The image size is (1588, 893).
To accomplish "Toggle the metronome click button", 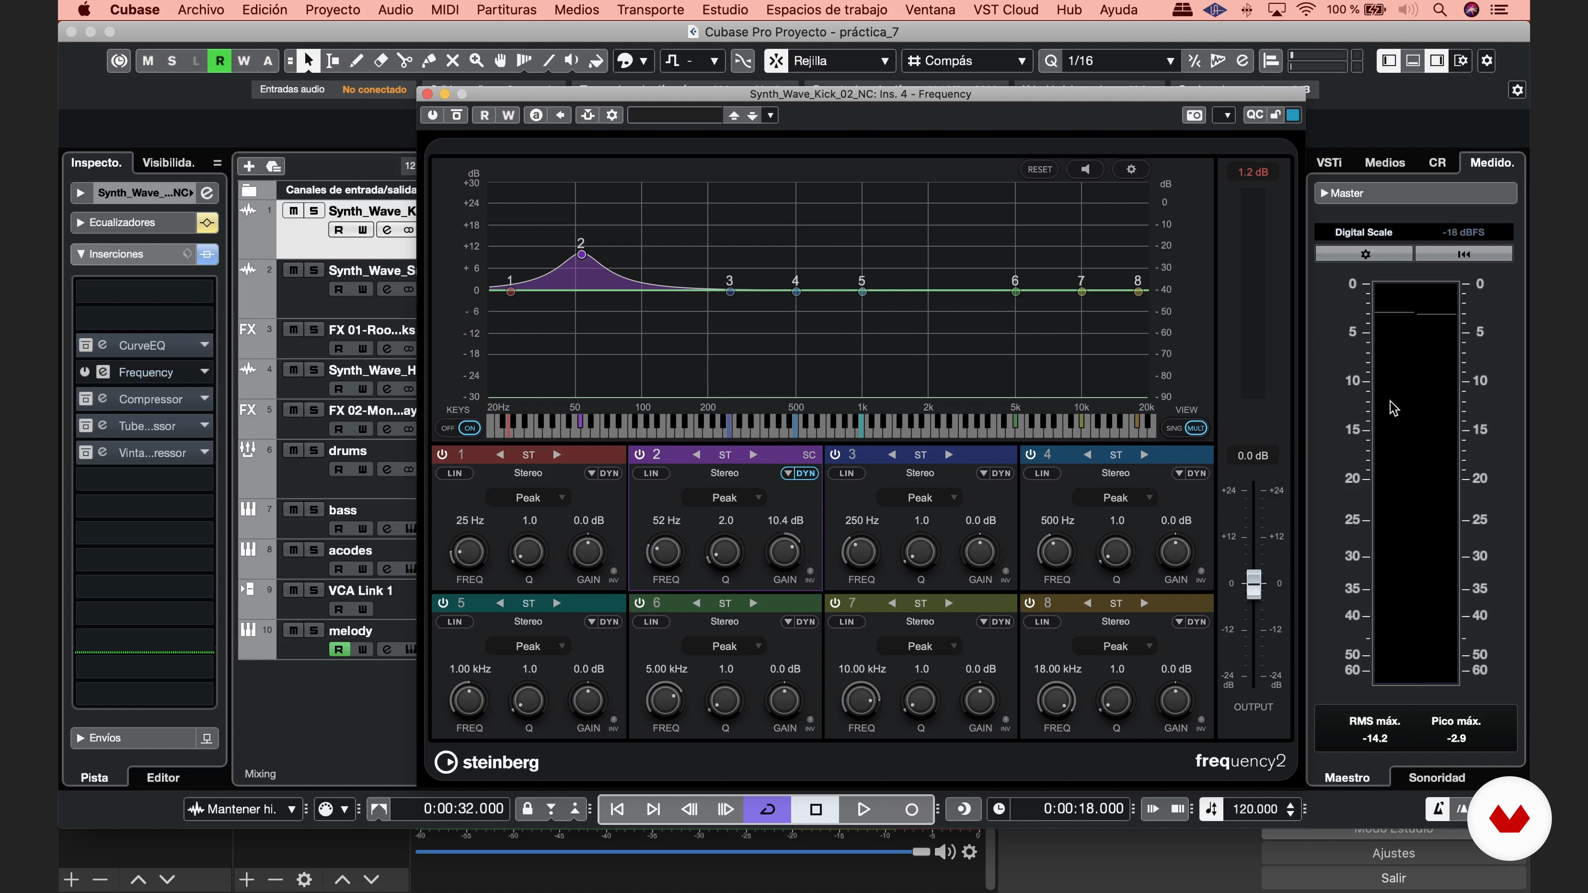I will coord(1437,809).
